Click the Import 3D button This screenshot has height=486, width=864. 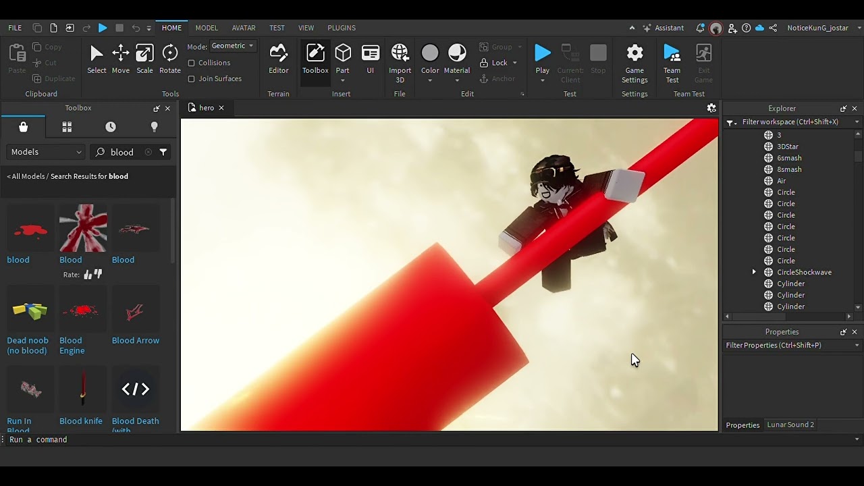click(400, 63)
